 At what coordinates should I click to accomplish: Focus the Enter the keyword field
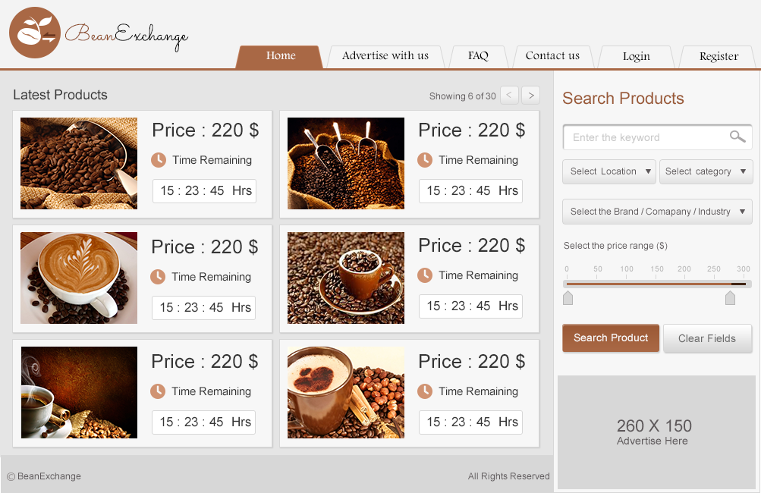(657, 137)
